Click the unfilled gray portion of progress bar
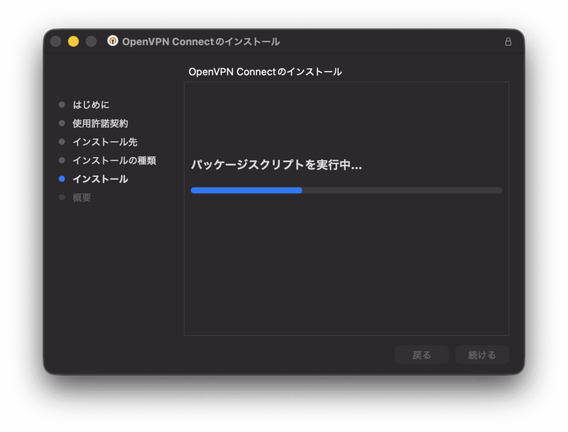 402,190
